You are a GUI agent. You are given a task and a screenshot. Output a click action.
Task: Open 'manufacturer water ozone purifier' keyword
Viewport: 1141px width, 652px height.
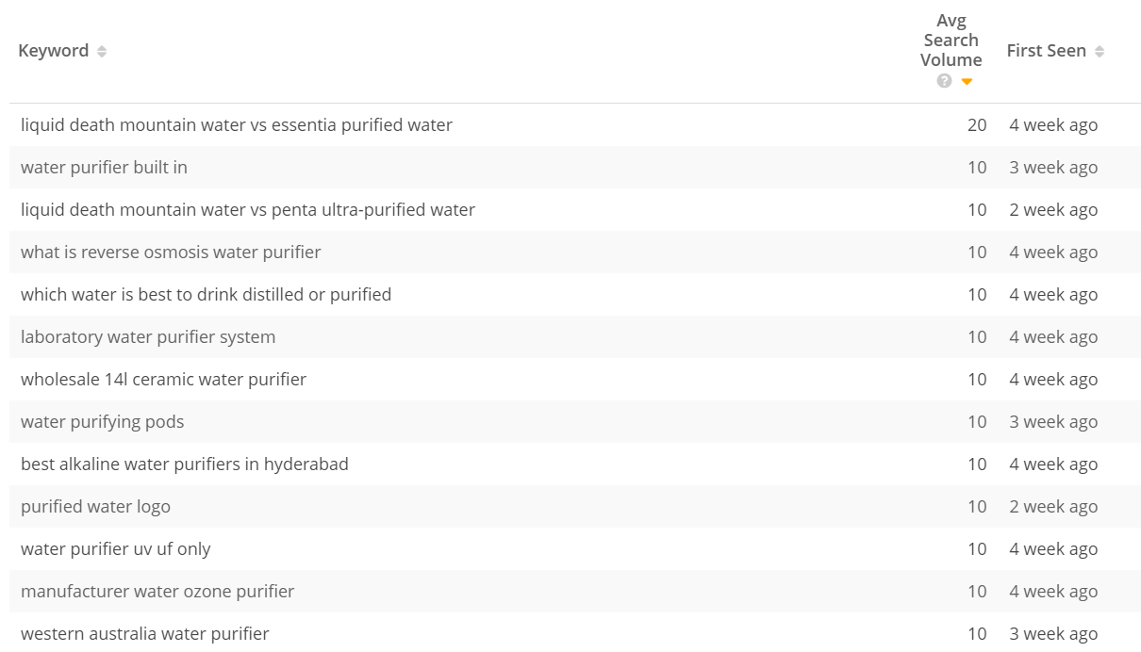157,591
